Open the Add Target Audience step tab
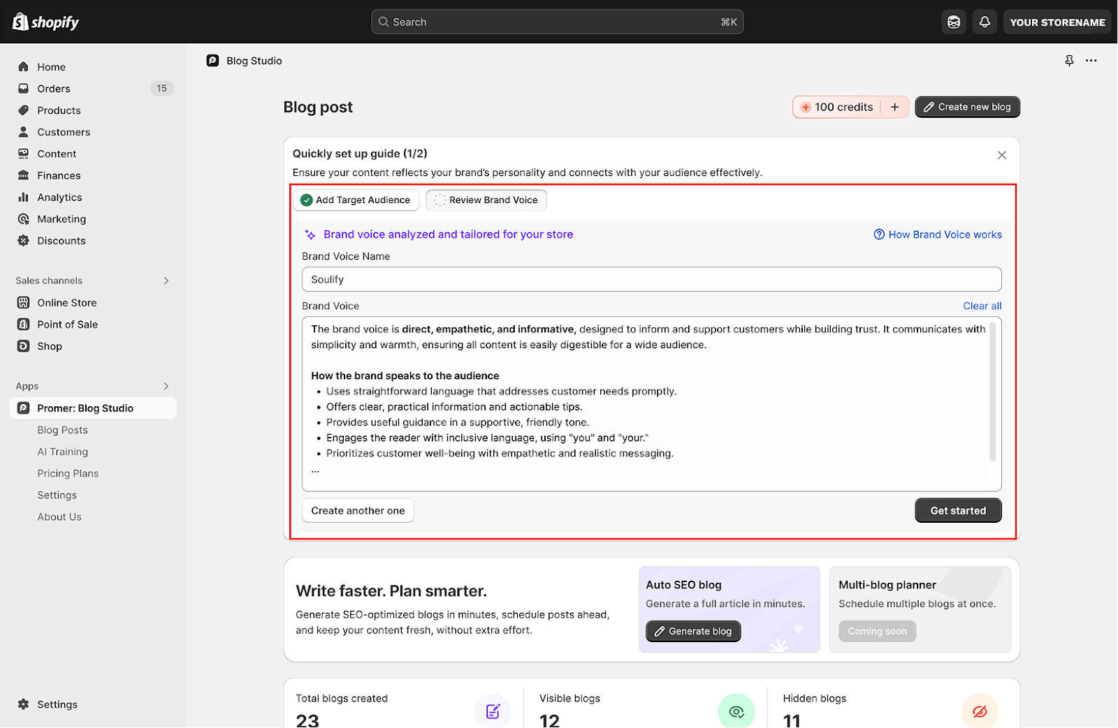This screenshot has width=1118, height=728. [x=356, y=200]
